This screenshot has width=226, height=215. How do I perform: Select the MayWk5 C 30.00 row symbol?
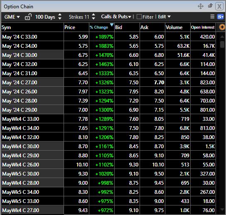pyautogui.click(x=21, y=174)
